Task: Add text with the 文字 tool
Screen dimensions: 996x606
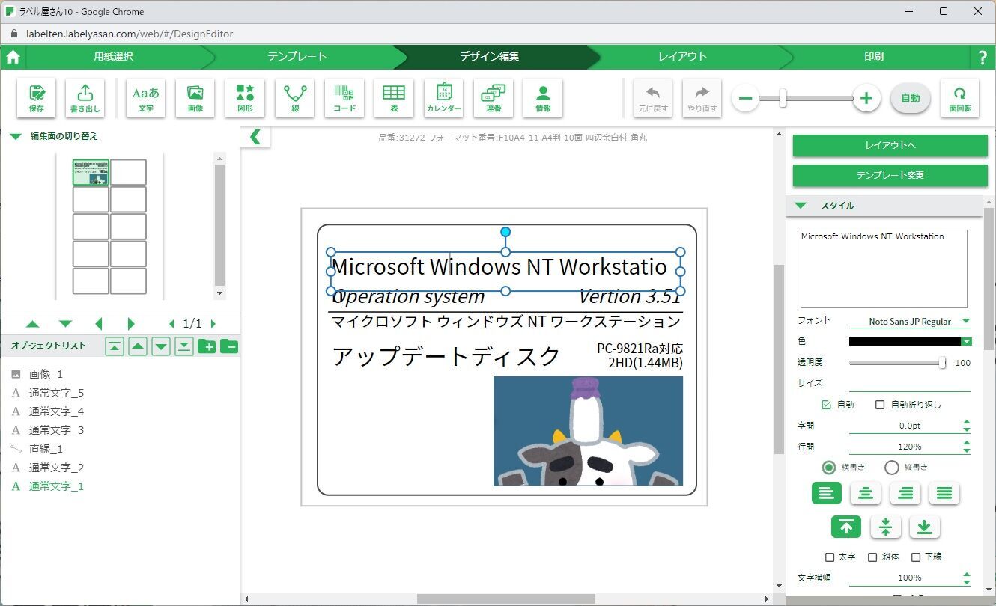Action: [x=146, y=98]
